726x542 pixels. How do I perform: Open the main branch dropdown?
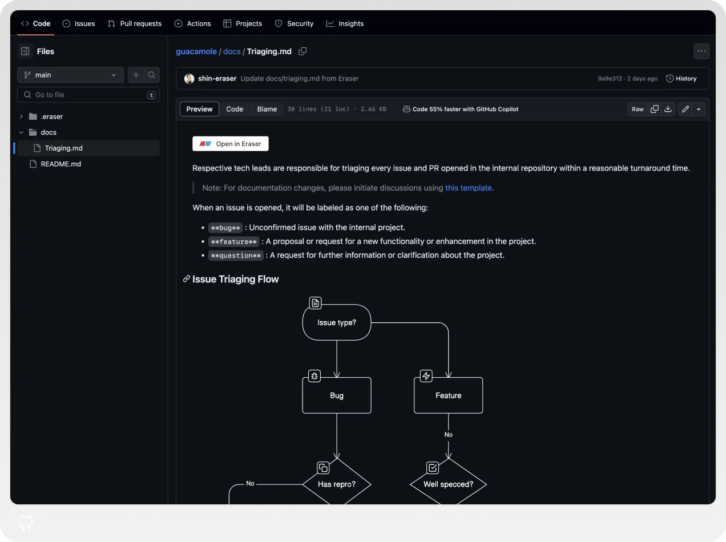click(70, 75)
